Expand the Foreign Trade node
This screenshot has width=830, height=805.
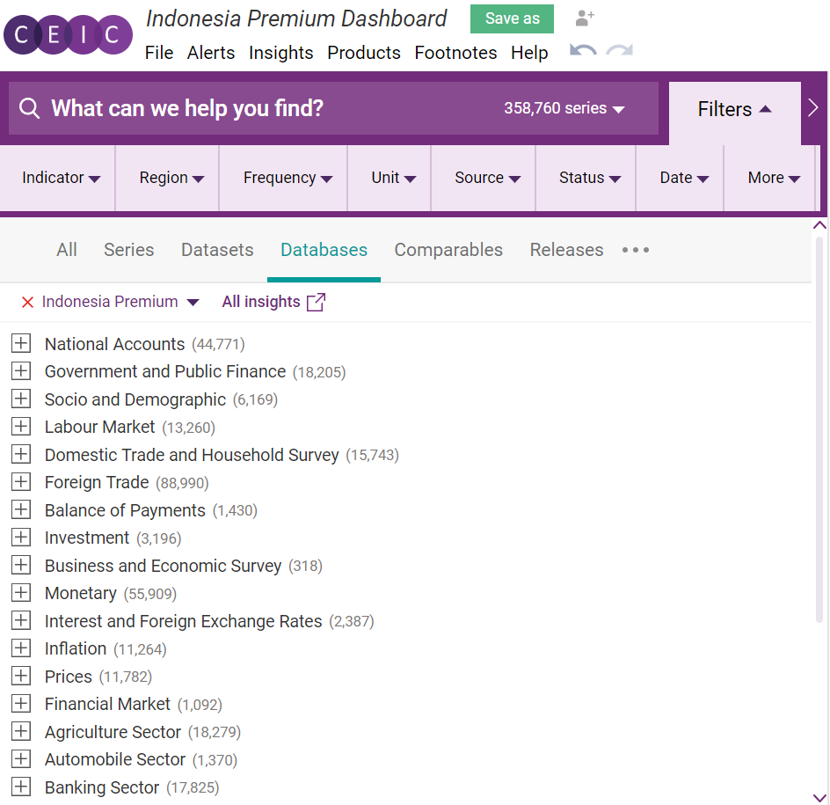[20, 481]
